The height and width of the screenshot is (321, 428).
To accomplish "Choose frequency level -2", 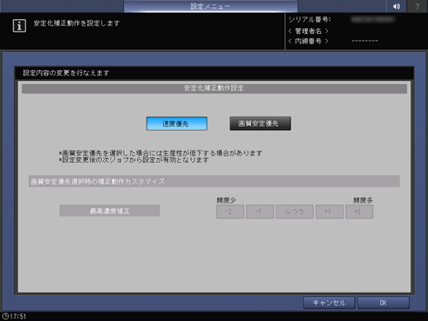I will (230, 212).
